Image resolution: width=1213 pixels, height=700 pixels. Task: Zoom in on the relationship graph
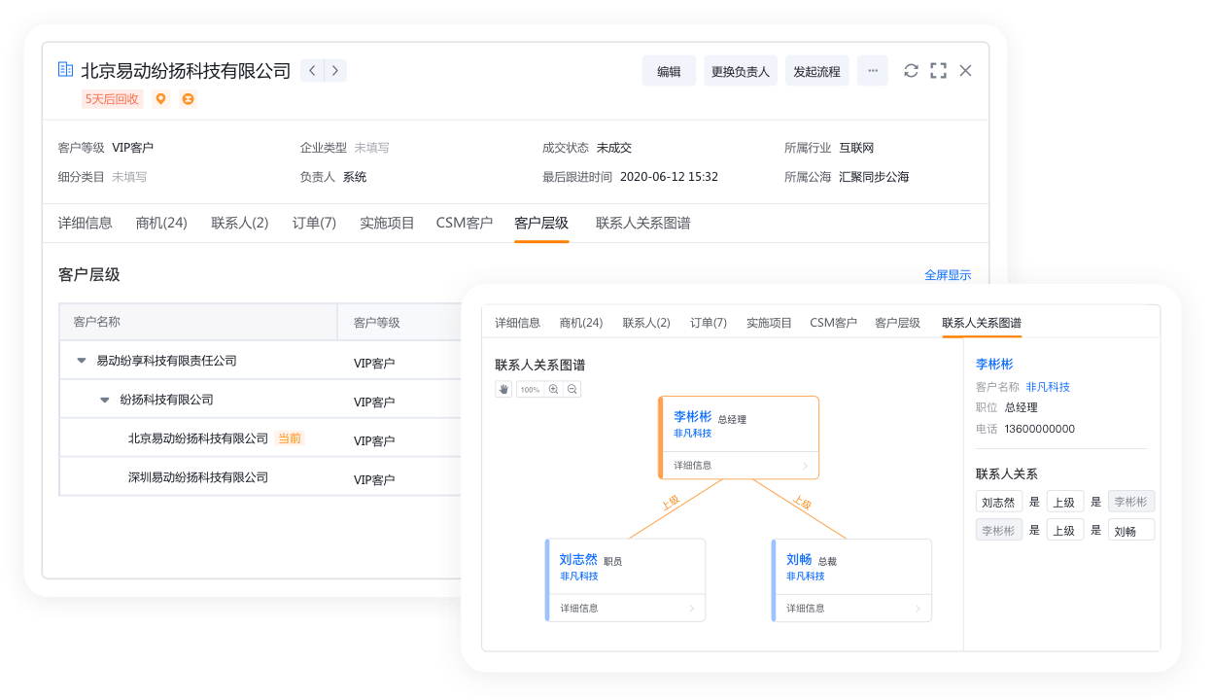[553, 389]
